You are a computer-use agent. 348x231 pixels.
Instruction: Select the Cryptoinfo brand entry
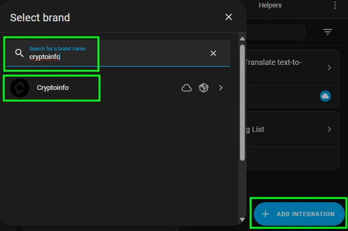click(118, 88)
